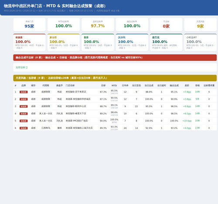The width and height of the screenshot is (218, 204).
Task: Click the daily order count 24
Action: pos(125,128)
